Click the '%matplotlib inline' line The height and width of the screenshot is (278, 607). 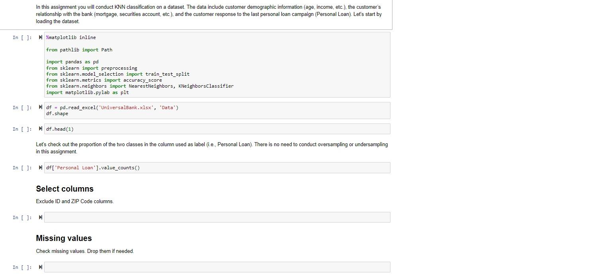coord(71,37)
